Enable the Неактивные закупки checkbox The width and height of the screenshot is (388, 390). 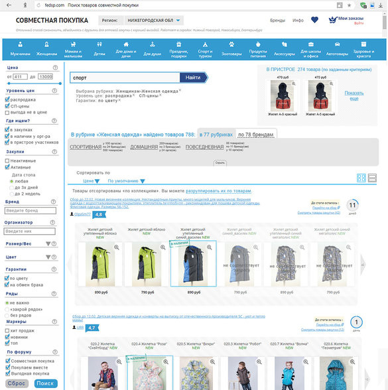click(7, 161)
